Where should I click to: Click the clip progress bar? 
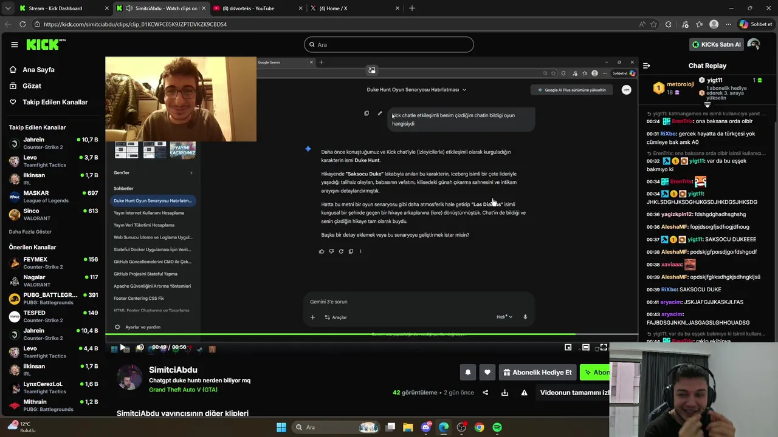(x=371, y=334)
